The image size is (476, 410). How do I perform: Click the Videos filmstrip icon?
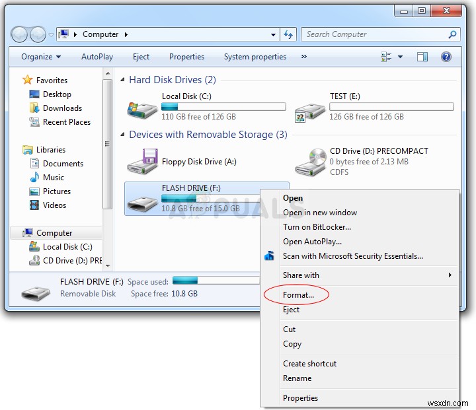pyautogui.click(x=34, y=205)
